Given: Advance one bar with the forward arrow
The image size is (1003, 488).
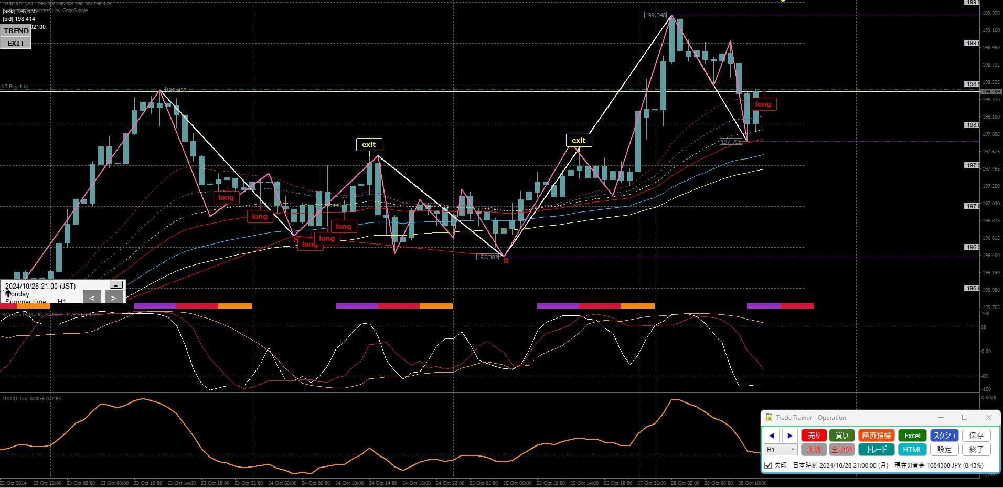Looking at the screenshot, I should (x=790, y=436).
